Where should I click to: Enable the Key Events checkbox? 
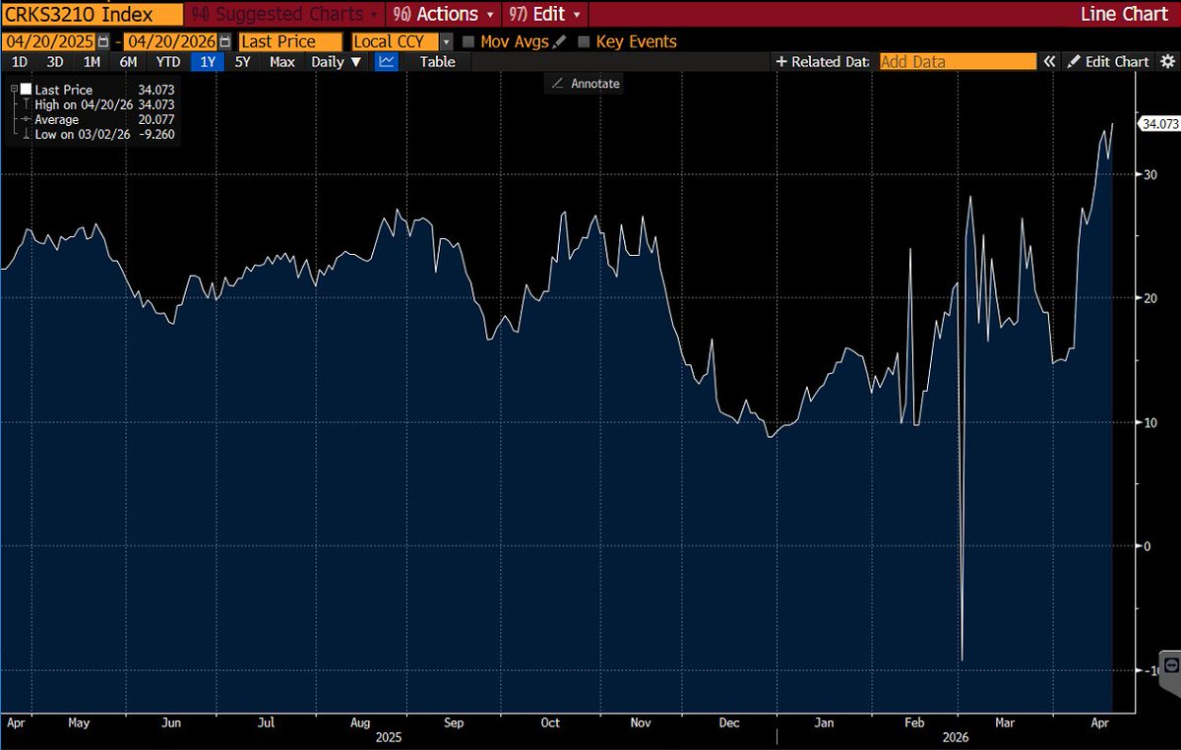click(x=584, y=42)
